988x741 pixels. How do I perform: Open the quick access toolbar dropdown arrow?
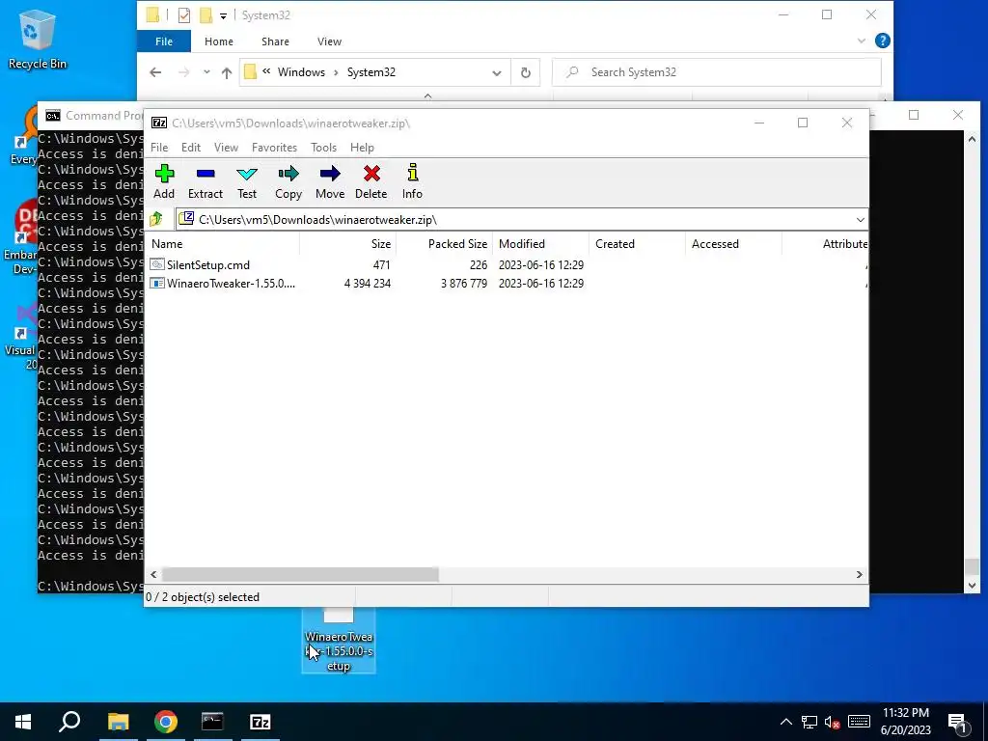point(223,16)
